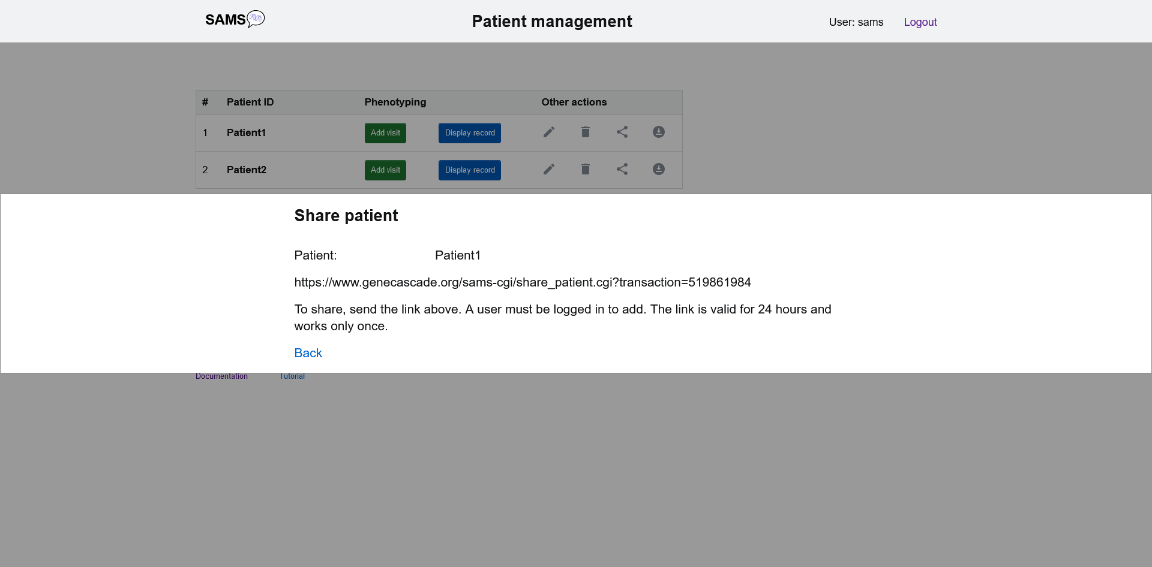Delete Patient2 using the trash icon
Screen dimensions: 1152x567
pyautogui.click(x=586, y=170)
